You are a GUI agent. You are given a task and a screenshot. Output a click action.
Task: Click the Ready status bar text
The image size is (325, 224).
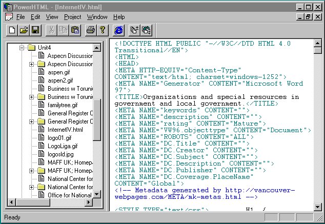tap(12, 217)
